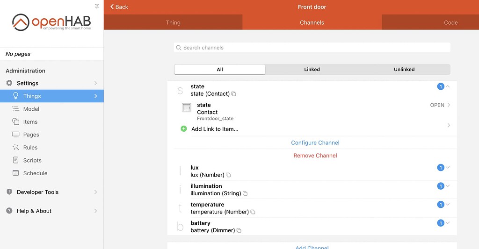479x249 pixels.
Task: Copy the temperature channel ID using copy icon
Action: (x=253, y=212)
